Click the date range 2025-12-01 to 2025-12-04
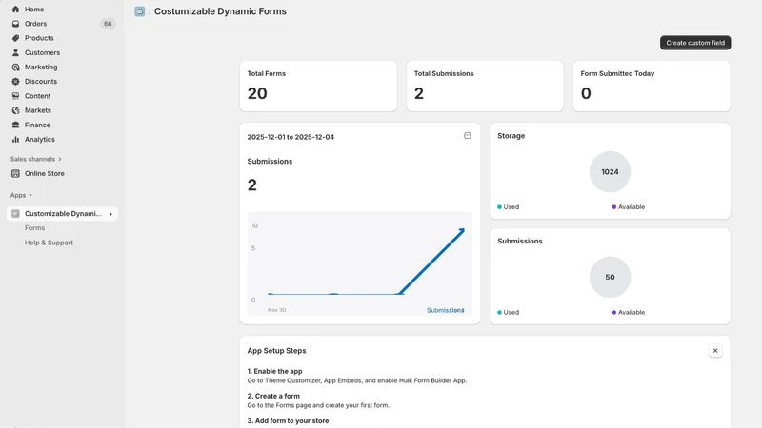 [291, 137]
